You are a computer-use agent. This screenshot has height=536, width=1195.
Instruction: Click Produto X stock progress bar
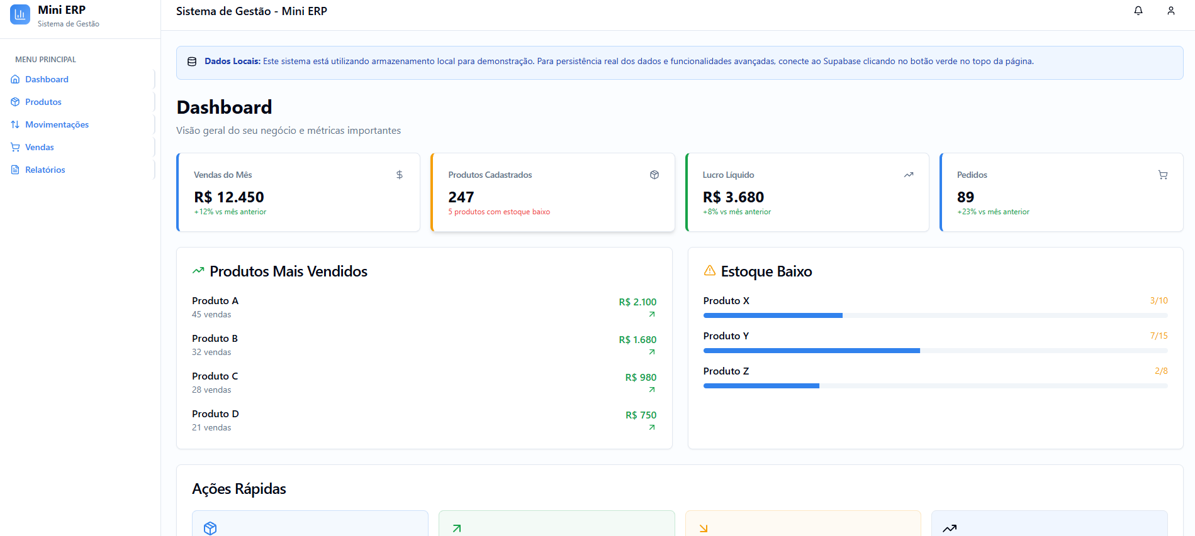point(935,315)
